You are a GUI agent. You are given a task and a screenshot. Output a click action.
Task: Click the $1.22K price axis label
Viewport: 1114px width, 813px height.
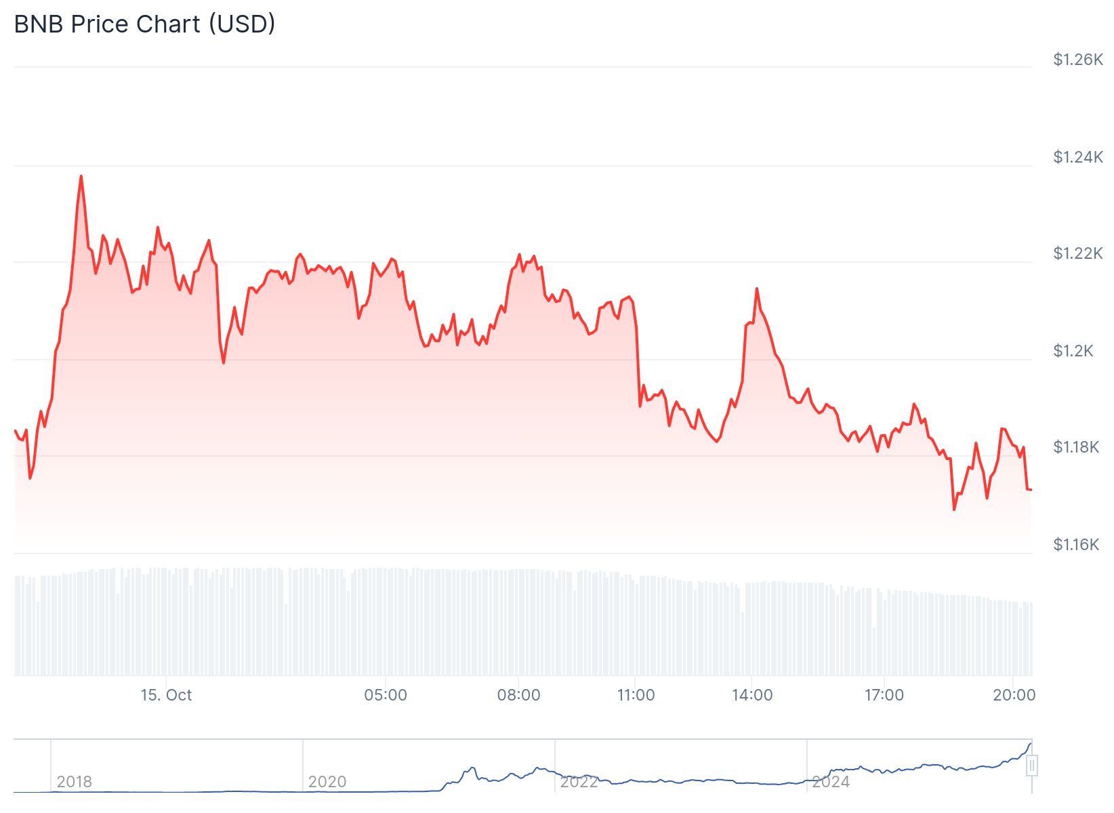click(x=1077, y=253)
